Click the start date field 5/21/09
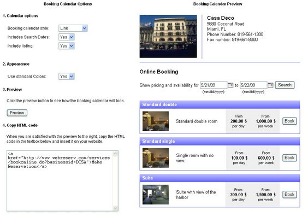Screen dimensions: 308x216 click(x=214, y=85)
